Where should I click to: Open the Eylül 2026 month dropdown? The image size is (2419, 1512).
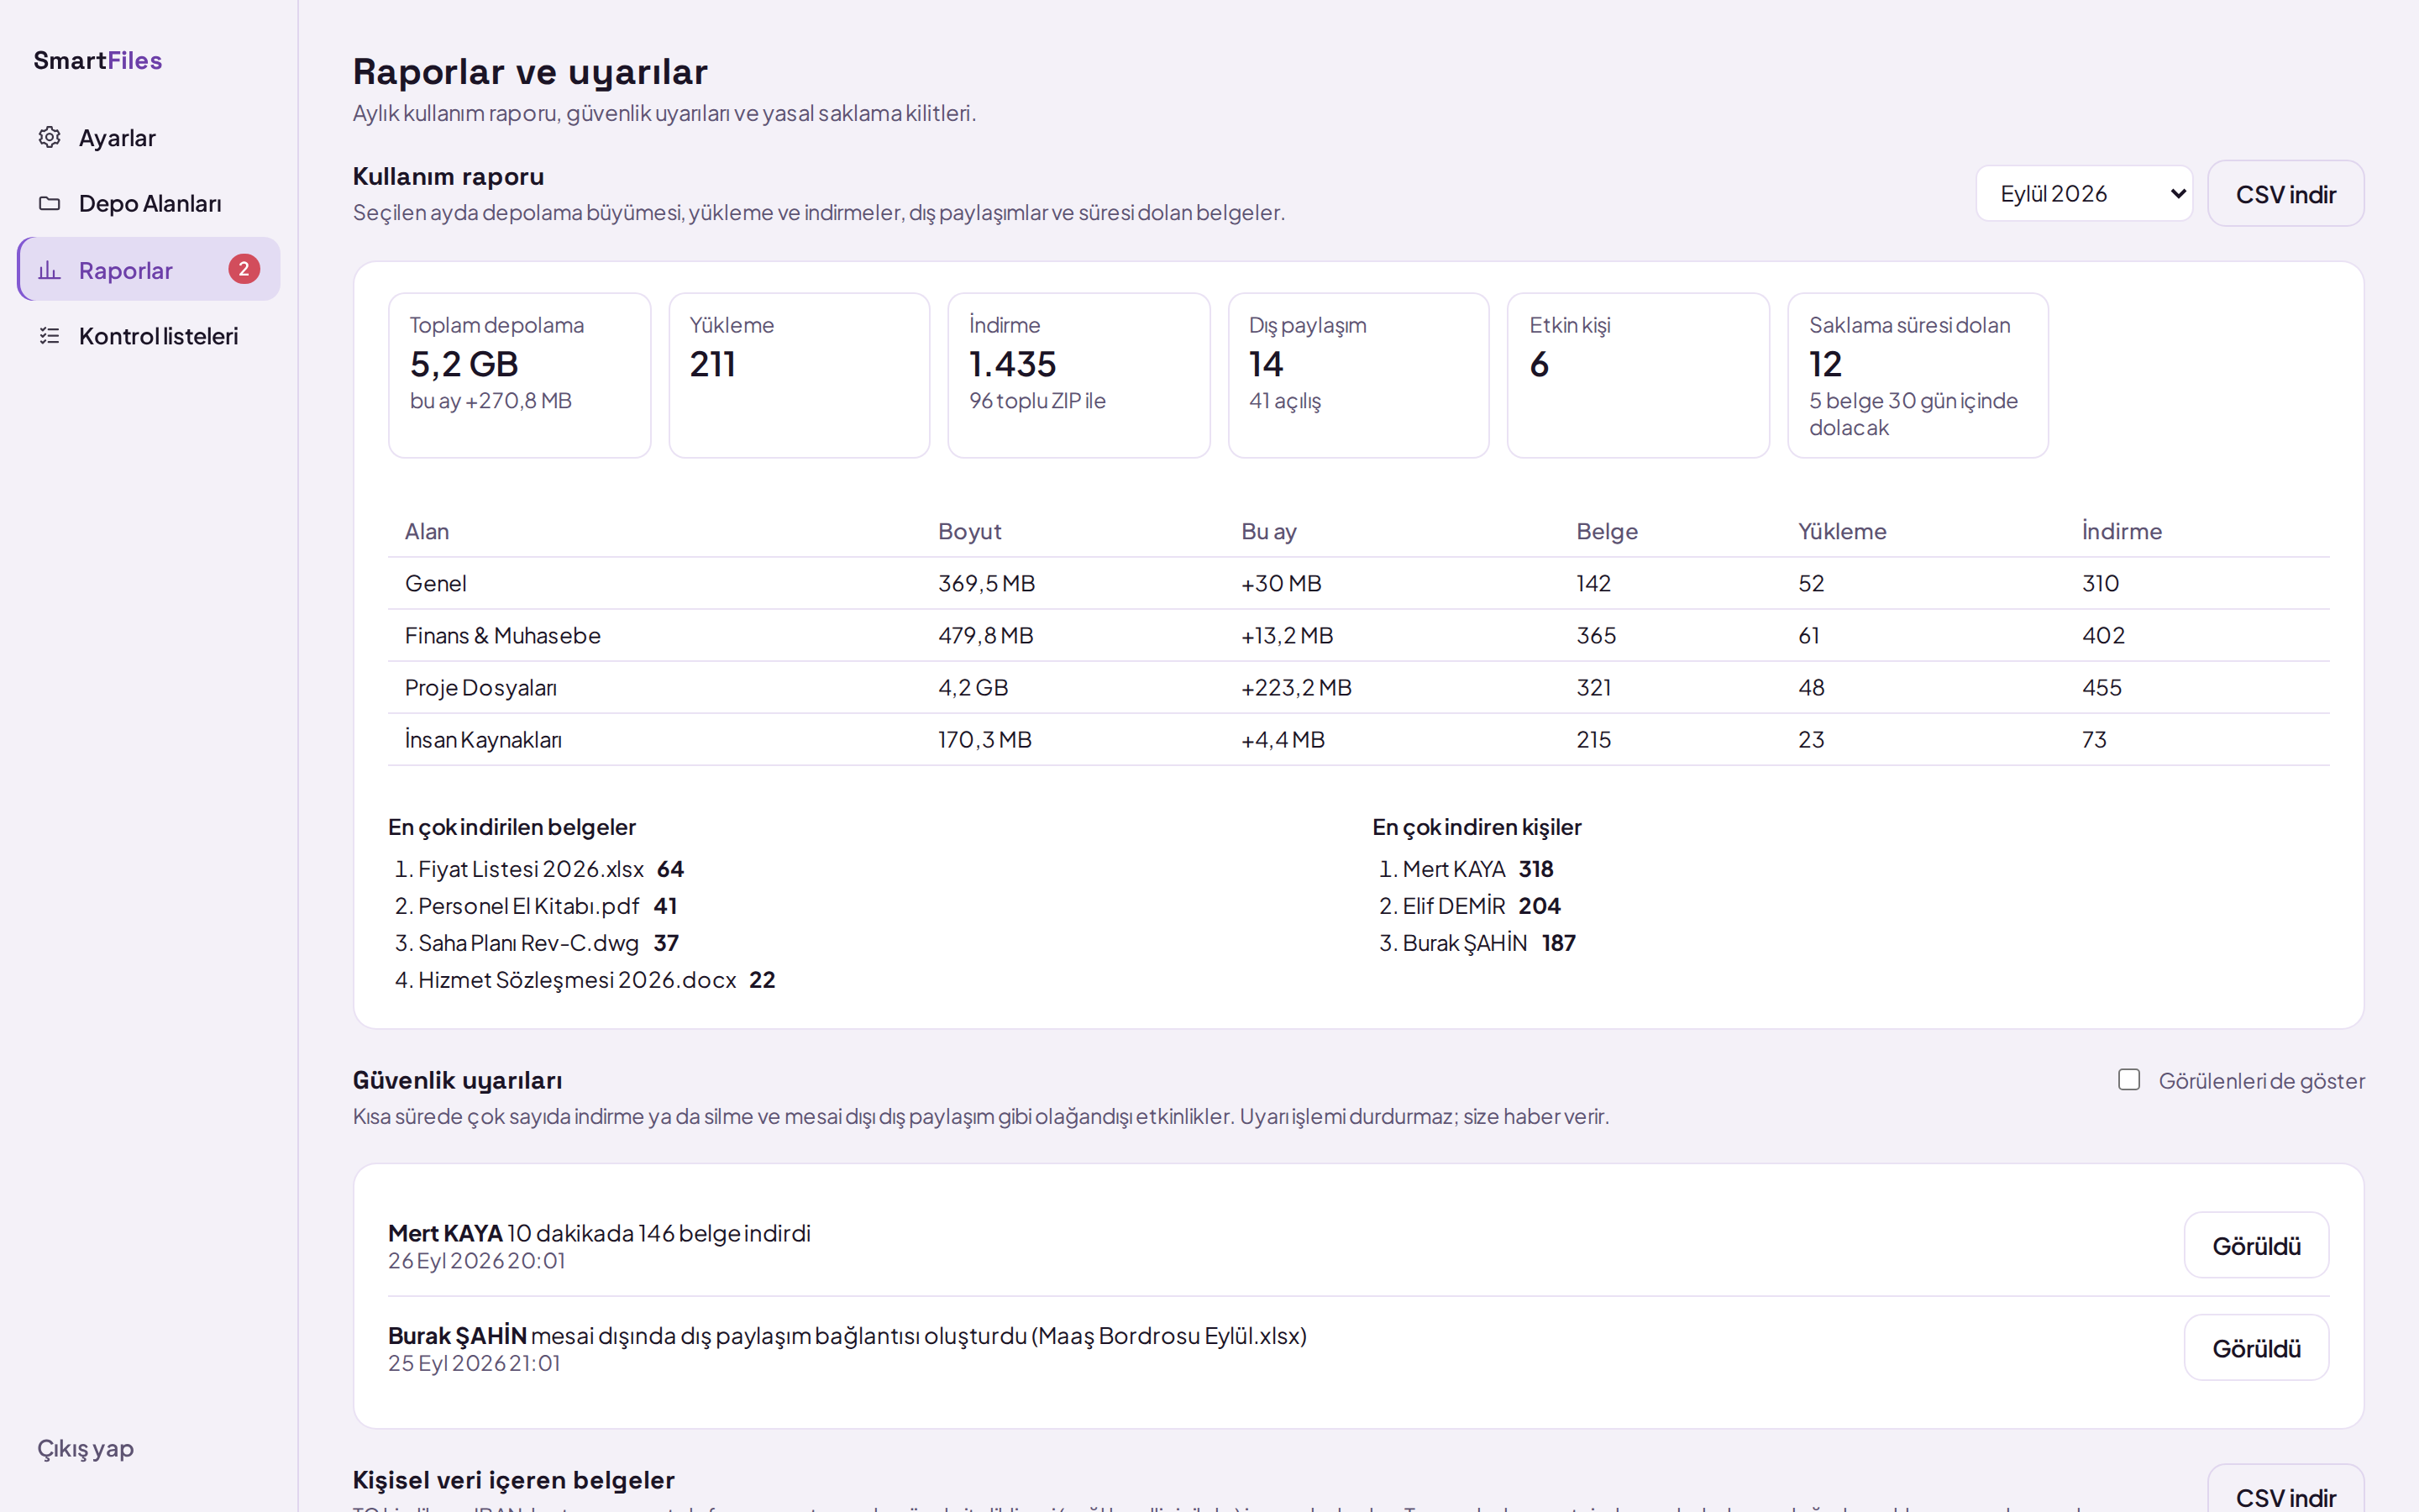[x=2084, y=193]
